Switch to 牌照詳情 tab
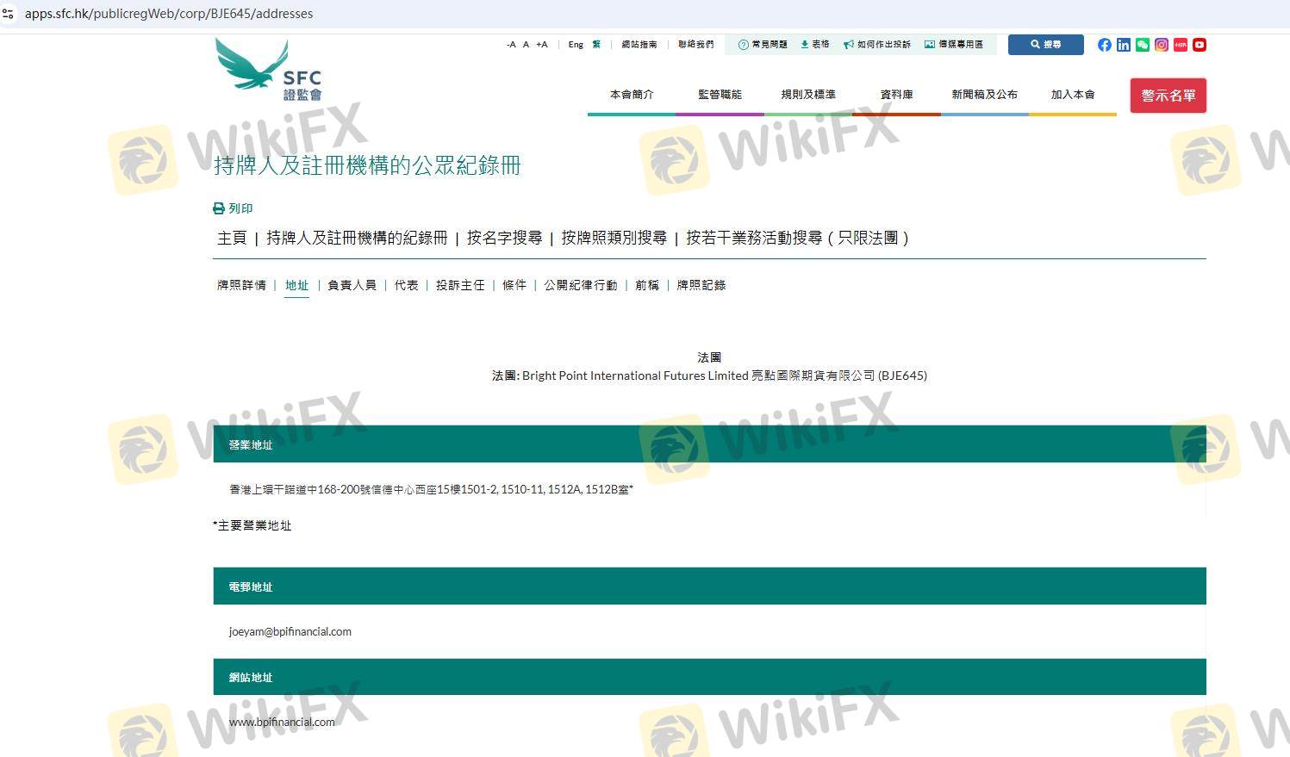Screen dimensions: 1290x757 point(241,285)
